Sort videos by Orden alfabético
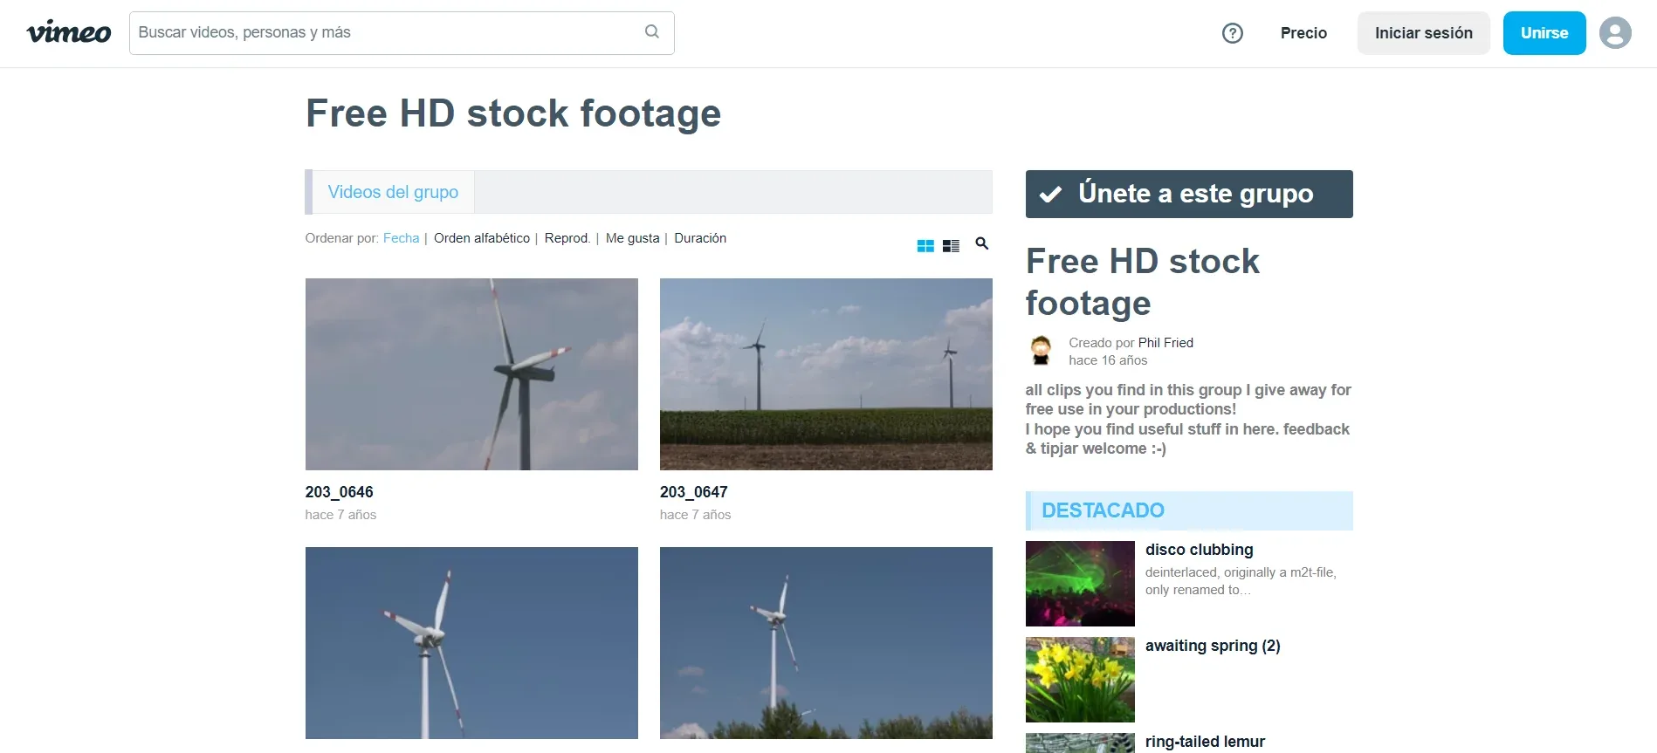This screenshot has height=753, width=1657. (x=482, y=238)
